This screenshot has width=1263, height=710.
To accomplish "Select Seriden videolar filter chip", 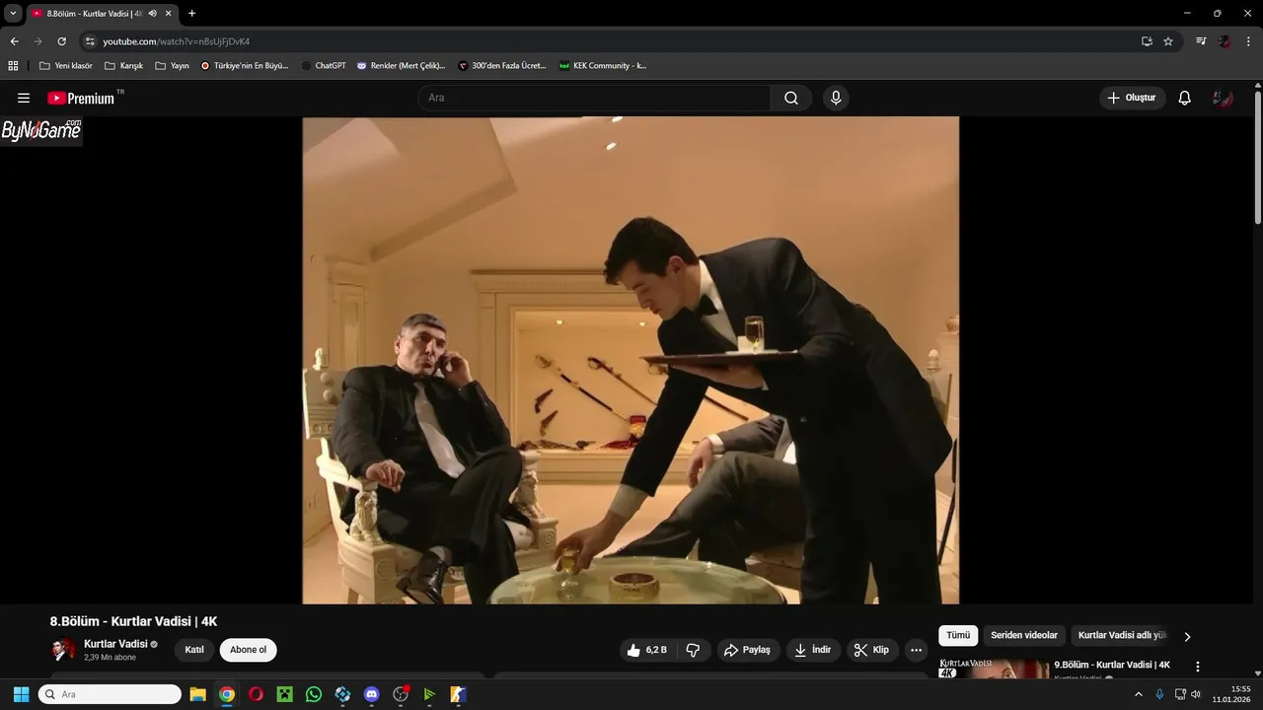I will point(1024,636).
